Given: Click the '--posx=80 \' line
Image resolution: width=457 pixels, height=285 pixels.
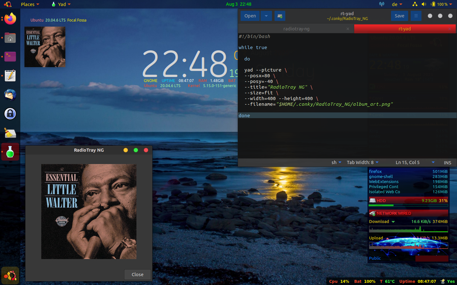Looking at the screenshot, I should 260,76.
